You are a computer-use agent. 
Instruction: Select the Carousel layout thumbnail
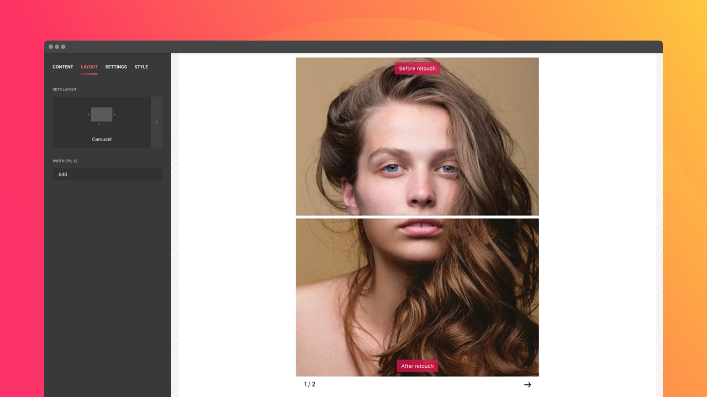(102, 113)
